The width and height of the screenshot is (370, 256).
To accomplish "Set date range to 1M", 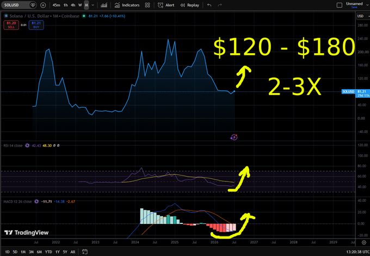I will point(23,252).
